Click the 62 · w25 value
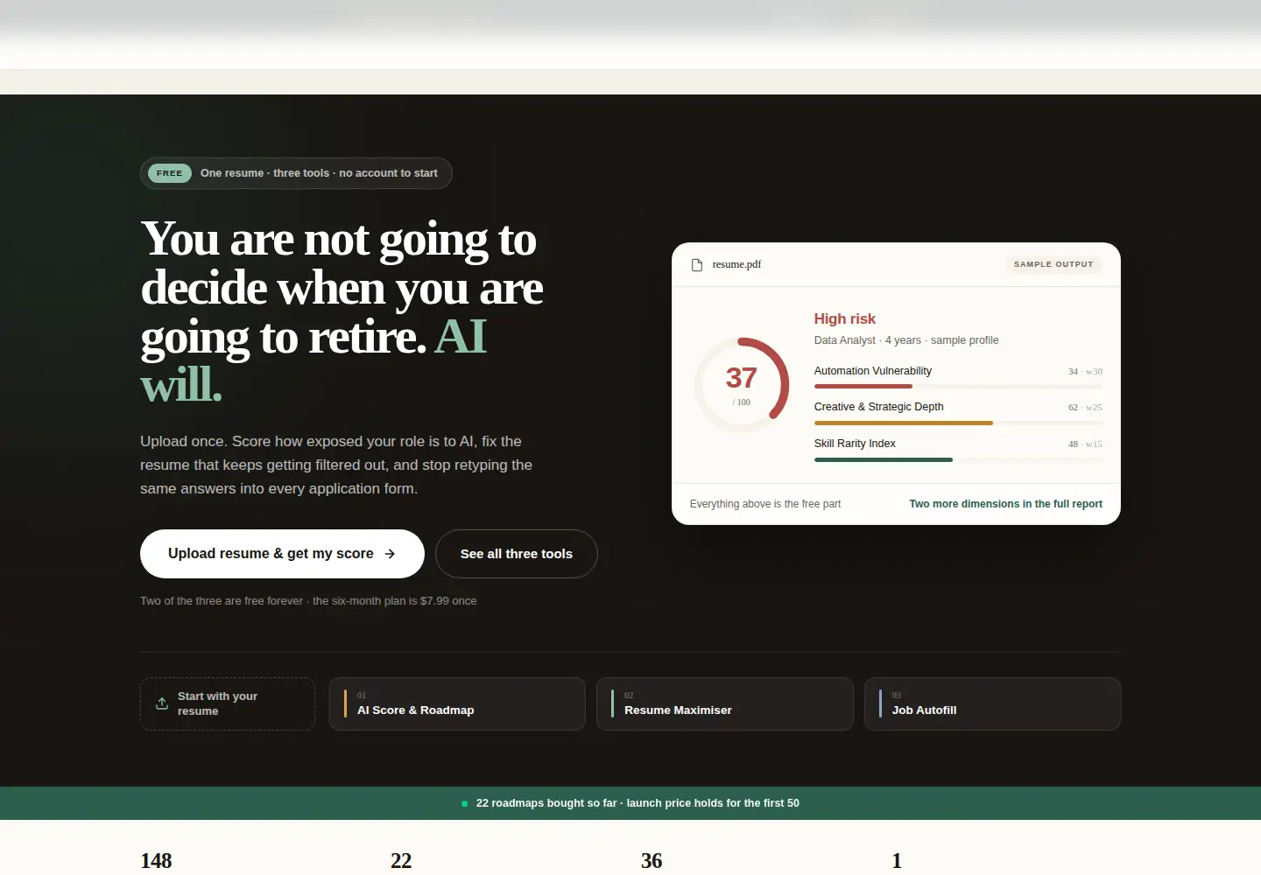Viewport: 1261px width, 875px height. [x=1085, y=408]
